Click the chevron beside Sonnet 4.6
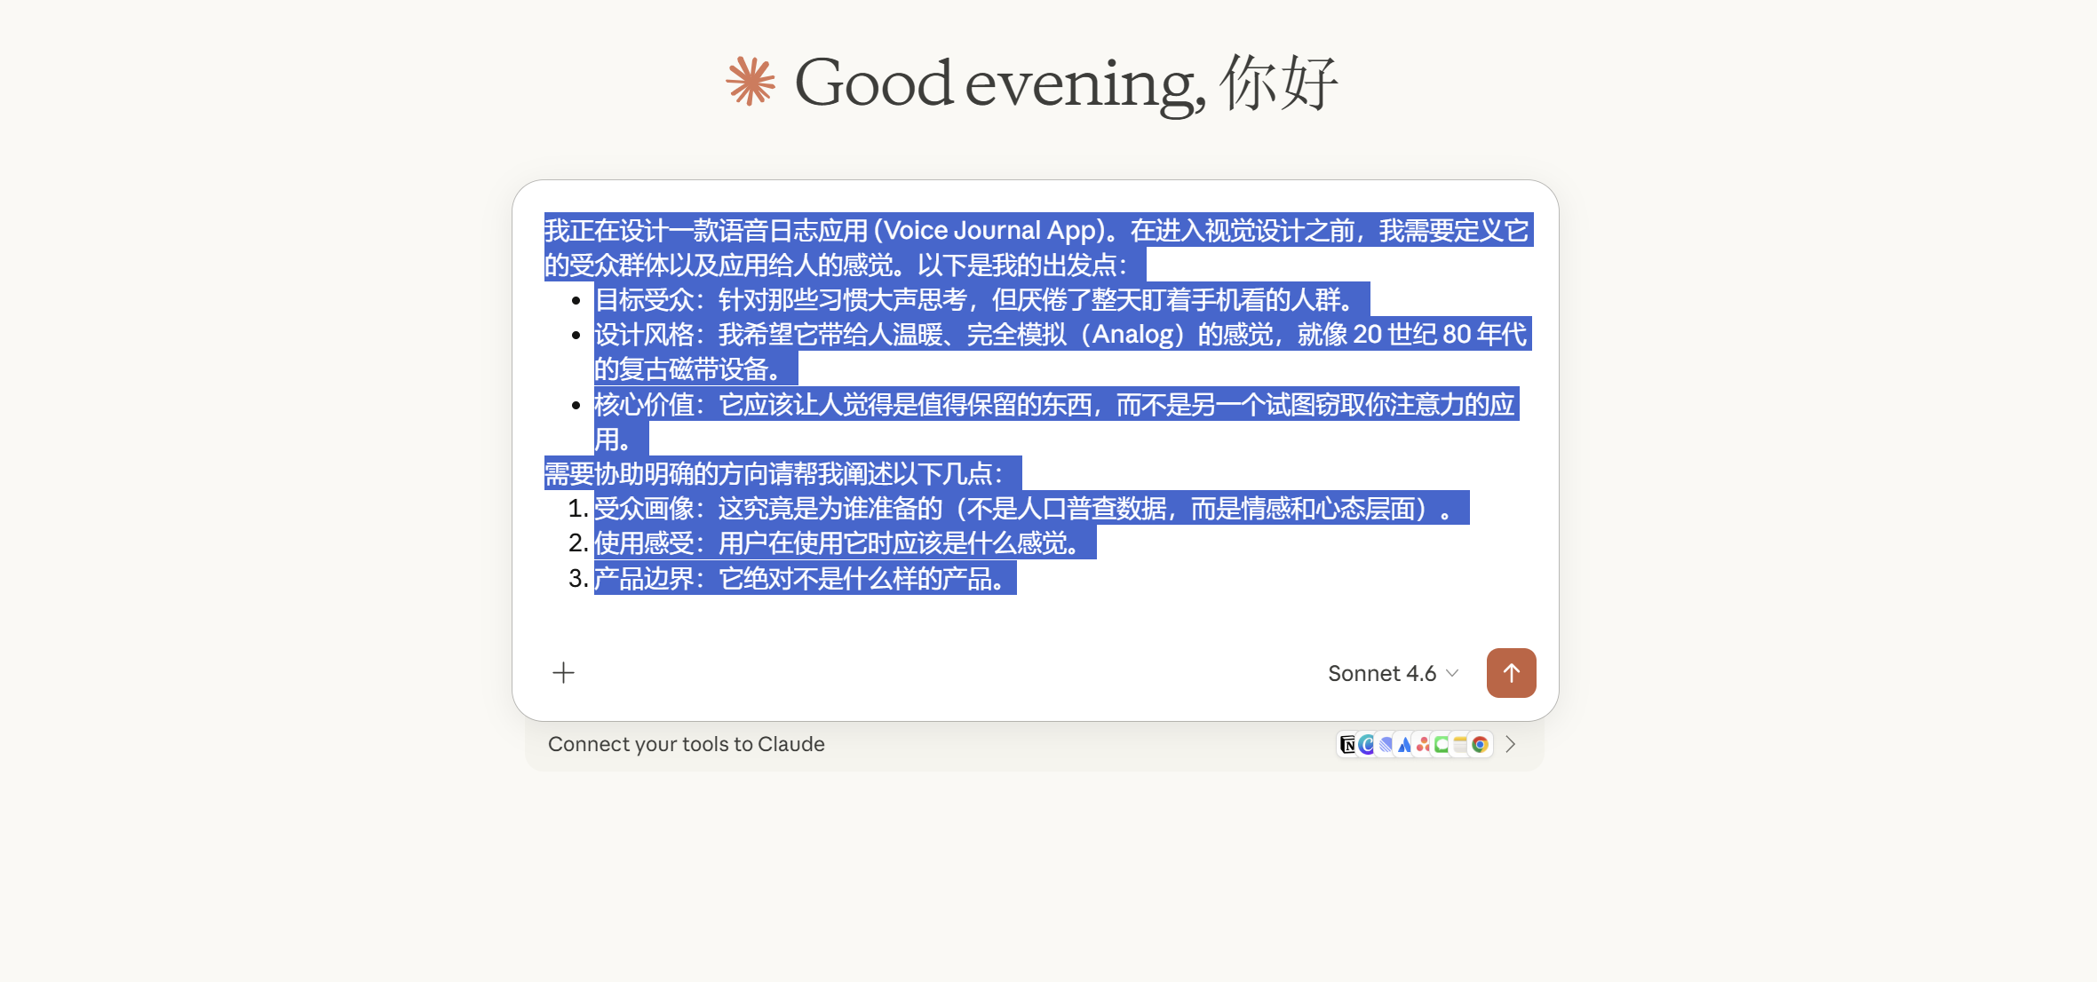 point(1452,673)
